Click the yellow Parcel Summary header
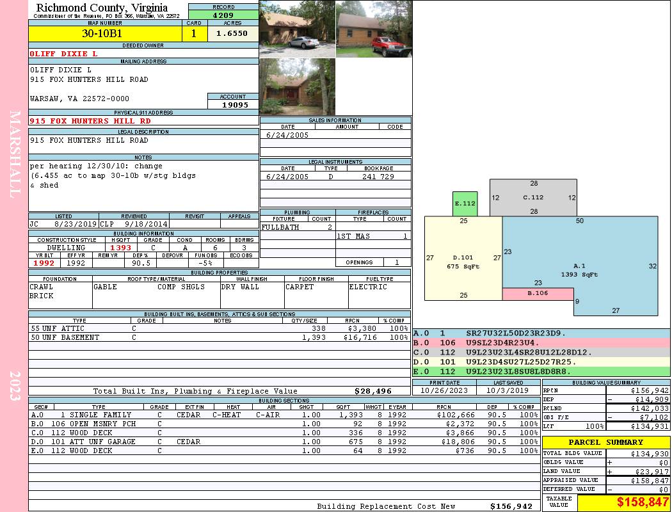The image size is (672, 512). 606,442
